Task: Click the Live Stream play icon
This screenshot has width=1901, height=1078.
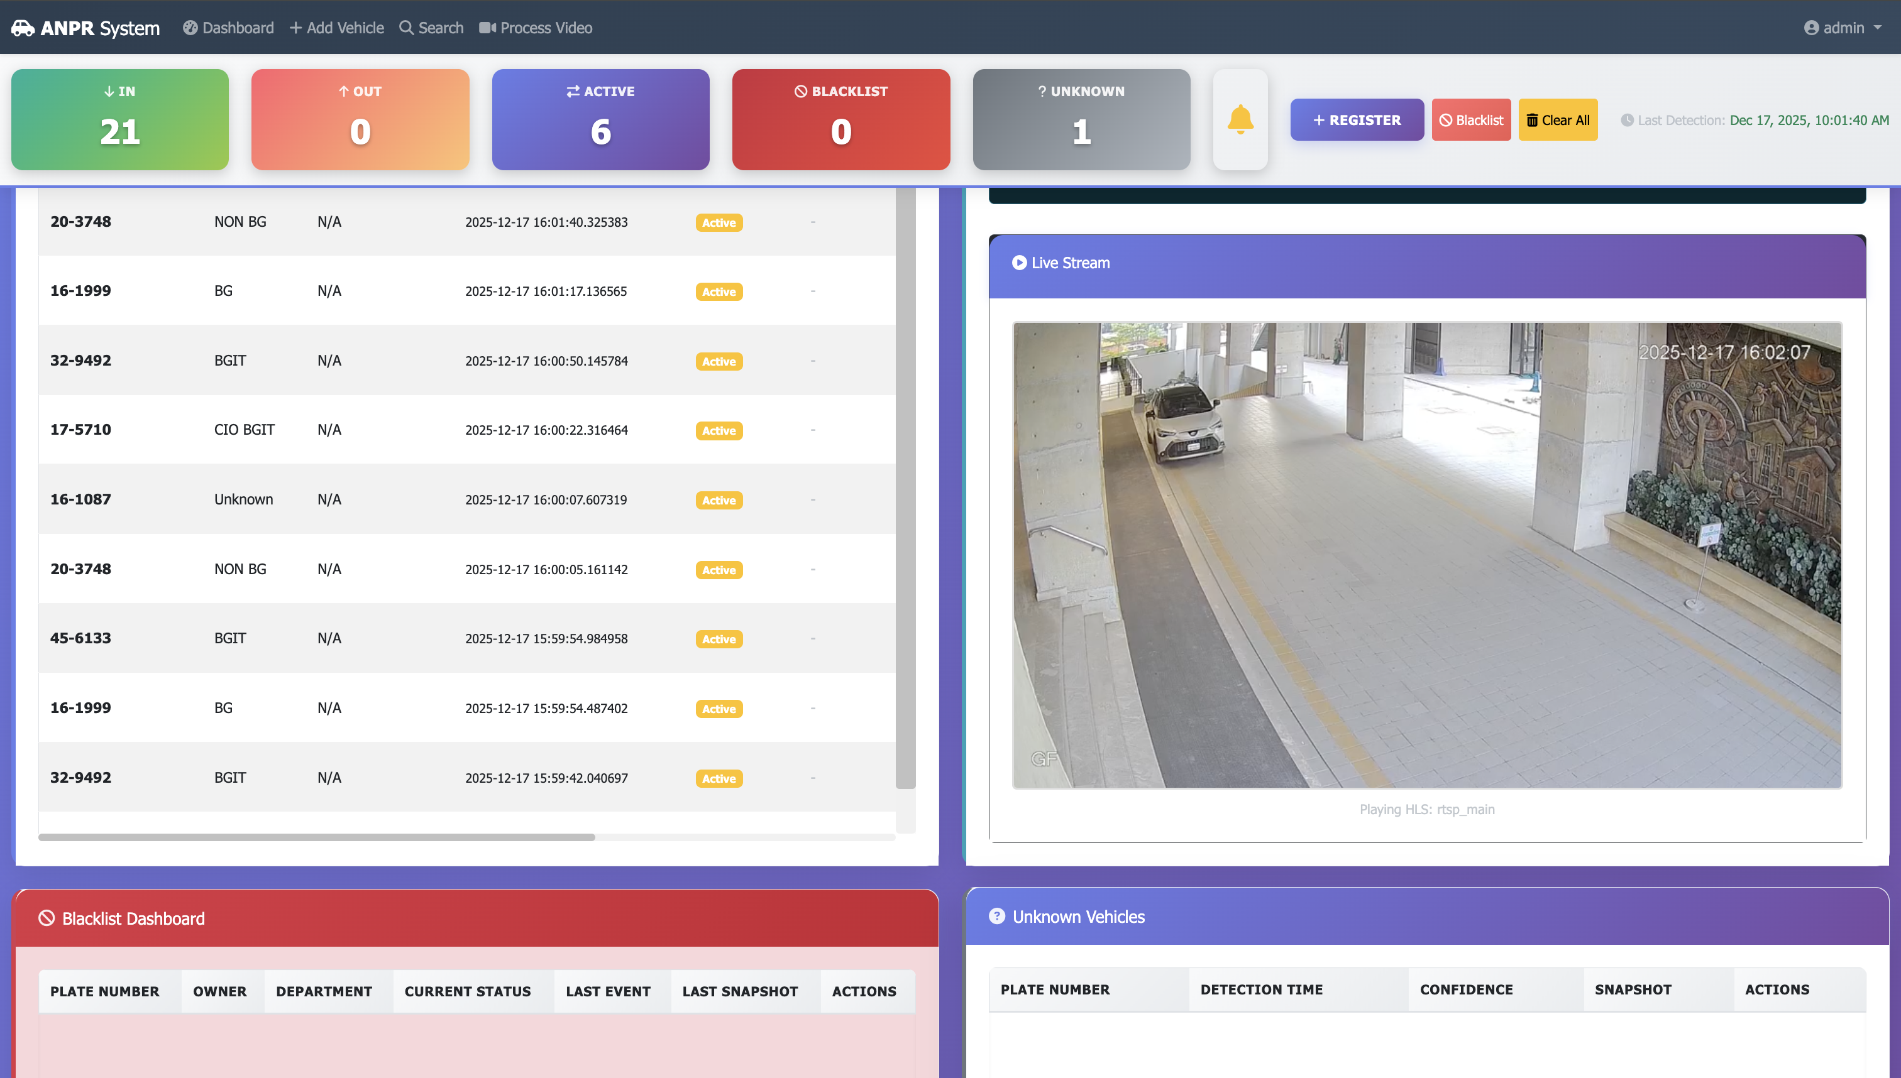Action: [1018, 263]
